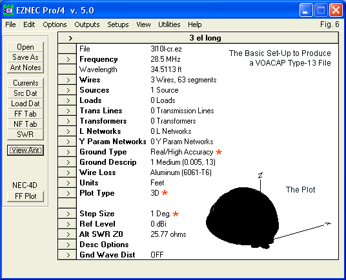Click the arrow button for Alt SWR Z0
The width and height of the screenshot is (346, 280).
tap(67, 234)
